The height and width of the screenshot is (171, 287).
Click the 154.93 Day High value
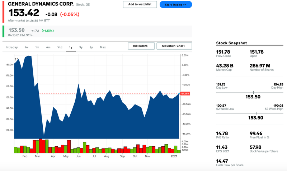pyautogui.click(x=278, y=84)
